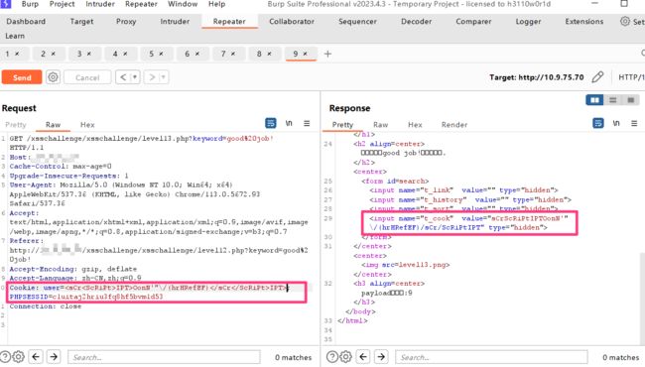Close Repeater tab 9

click(306, 54)
